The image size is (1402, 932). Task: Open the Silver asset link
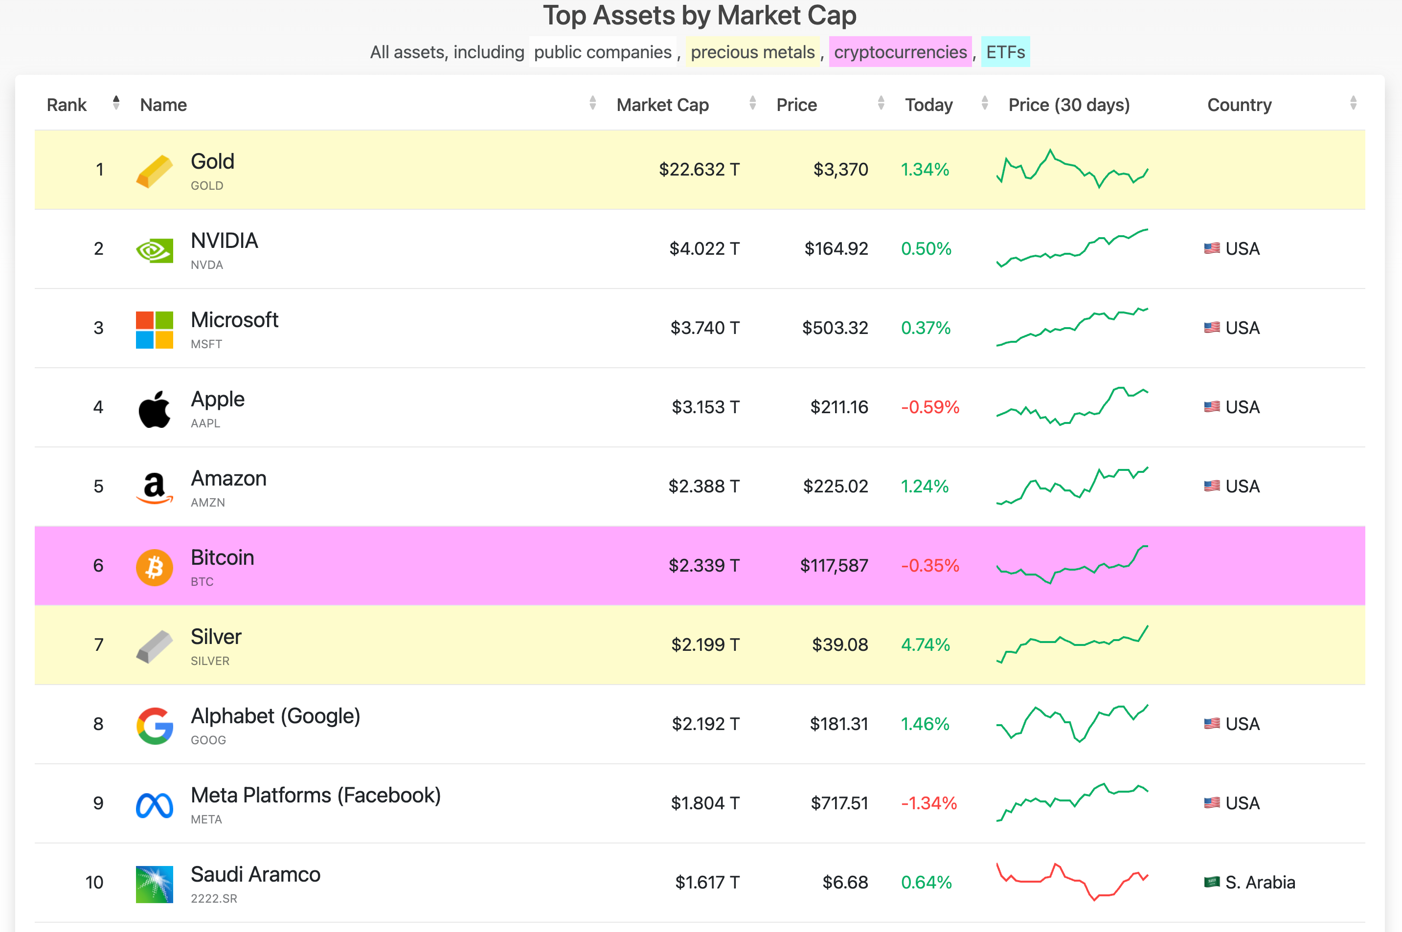(x=216, y=637)
